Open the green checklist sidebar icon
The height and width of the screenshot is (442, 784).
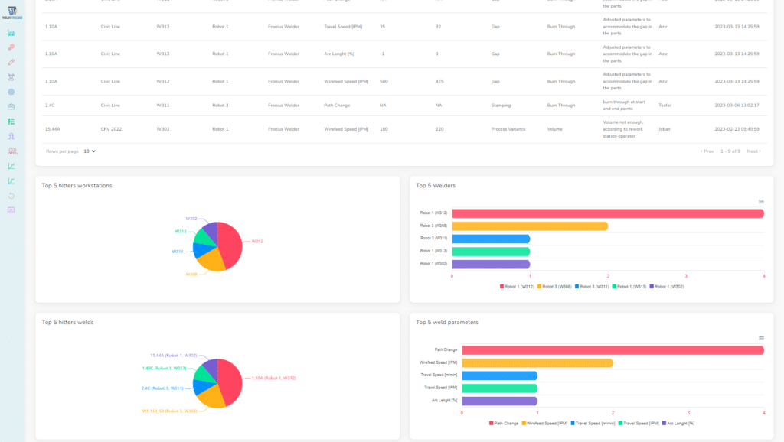tap(11, 122)
